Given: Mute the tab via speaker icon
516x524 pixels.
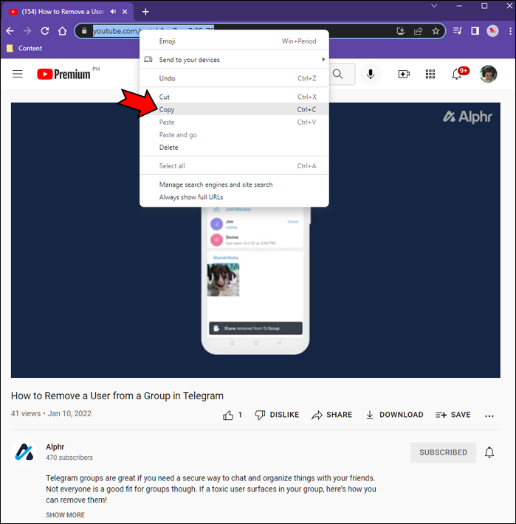Looking at the screenshot, I should [113, 12].
